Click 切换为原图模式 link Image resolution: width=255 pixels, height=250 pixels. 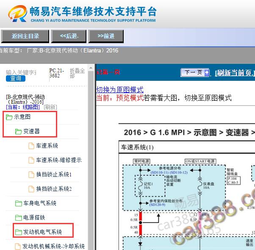pyautogui.click(x=120, y=90)
